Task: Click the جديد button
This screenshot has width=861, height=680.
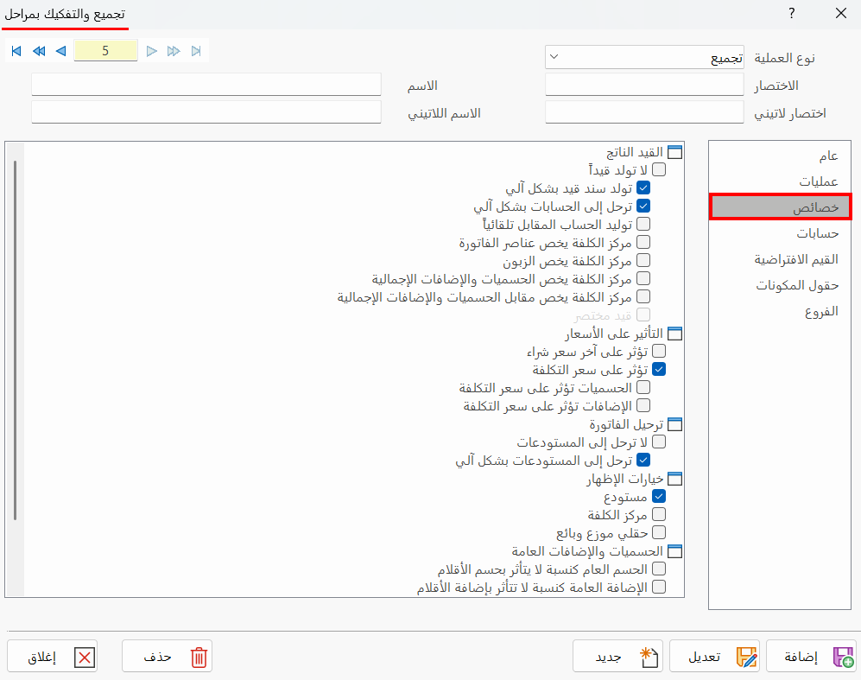Action: [x=617, y=656]
